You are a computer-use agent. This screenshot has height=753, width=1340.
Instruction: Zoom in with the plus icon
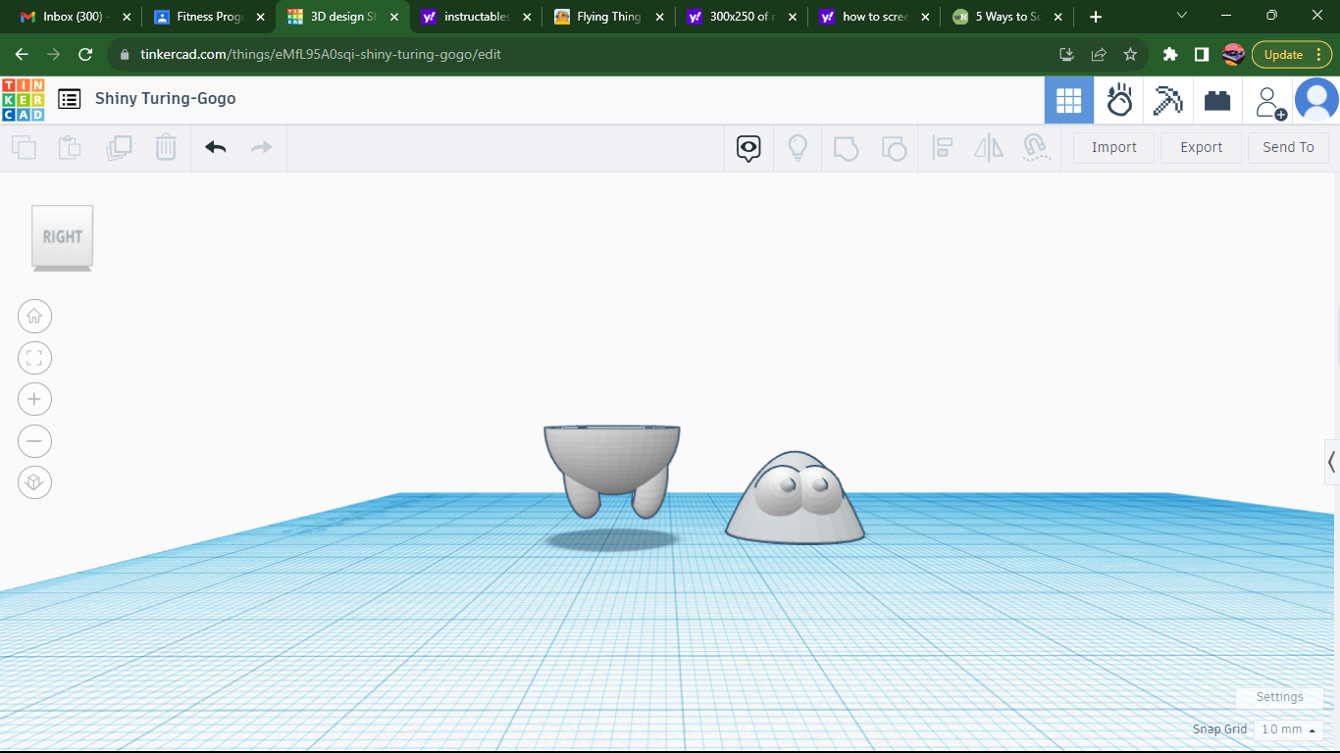click(34, 399)
